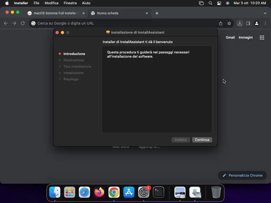
Task: Open Chrome profile menu
Action: click(257, 23)
